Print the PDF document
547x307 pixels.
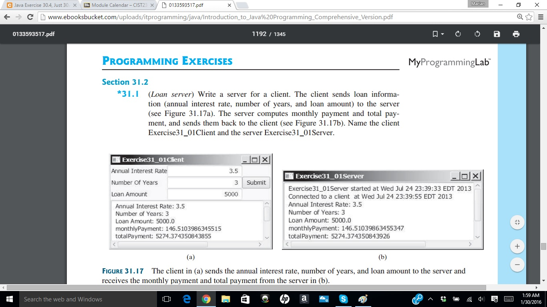coord(516,34)
